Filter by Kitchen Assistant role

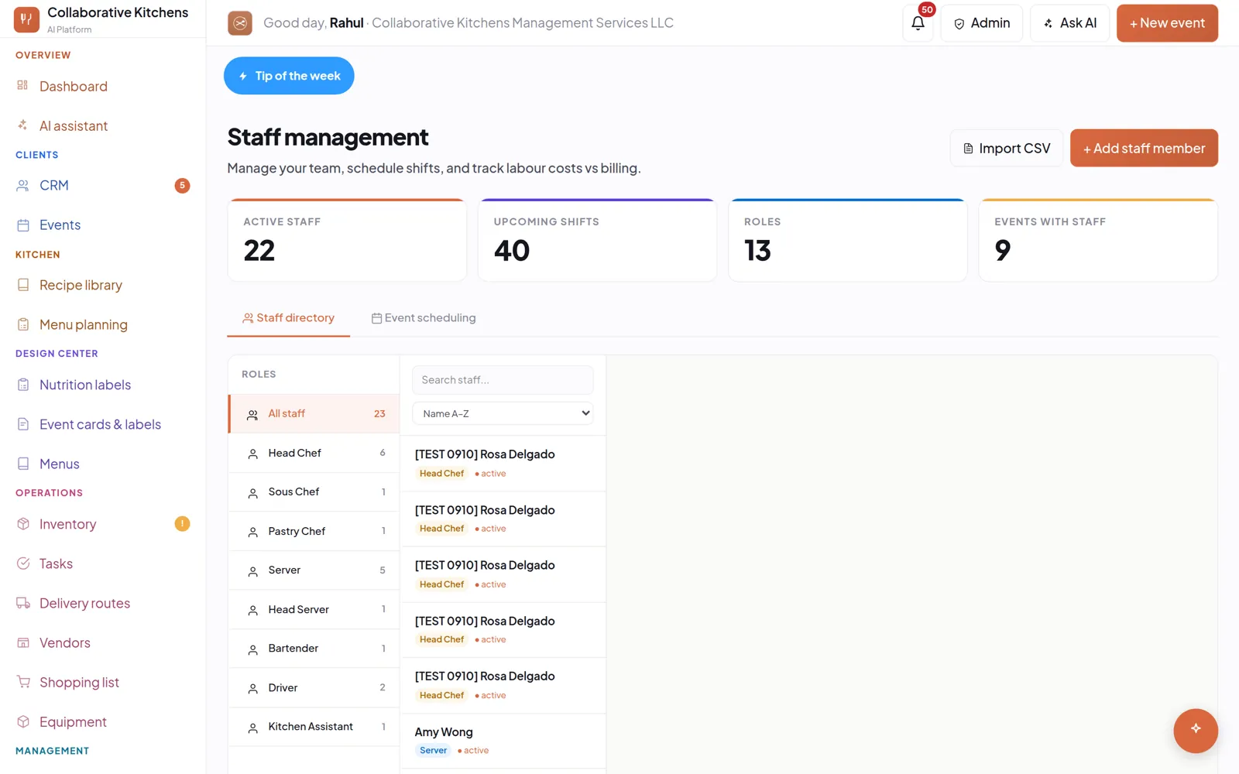[x=314, y=727]
